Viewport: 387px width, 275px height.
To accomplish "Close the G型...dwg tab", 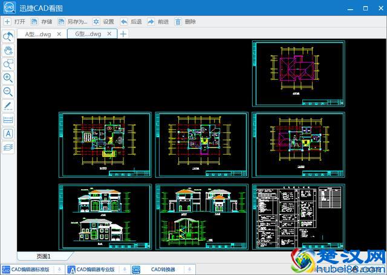I will tap(109, 34).
